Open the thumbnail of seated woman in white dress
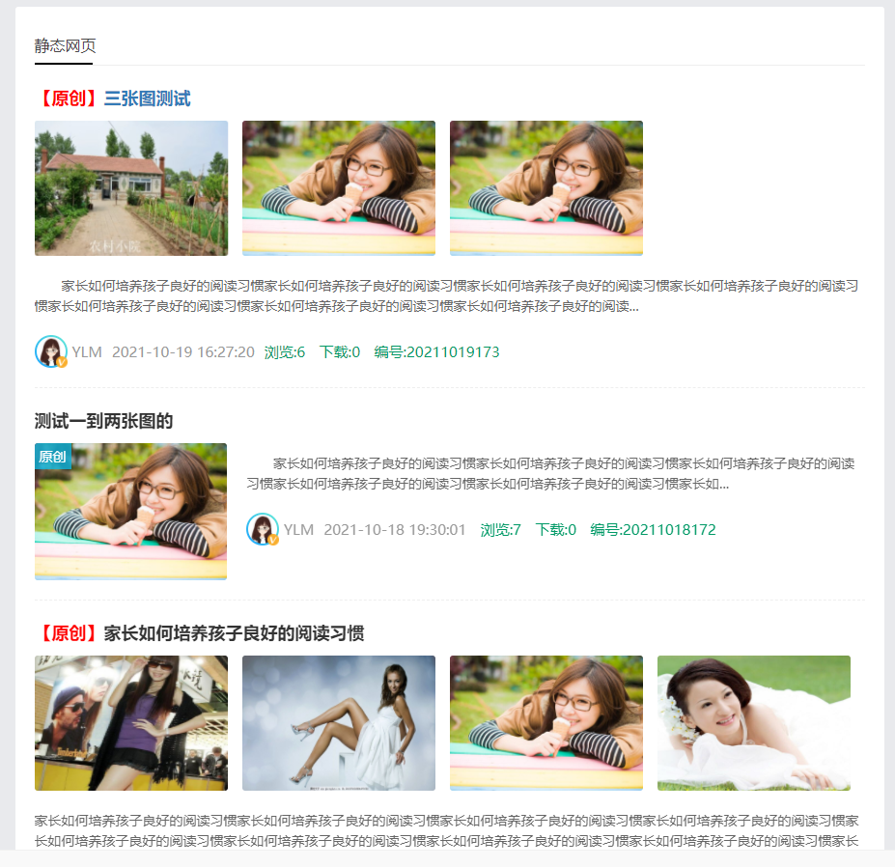Screen dimensions: 895x867 (339, 723)
